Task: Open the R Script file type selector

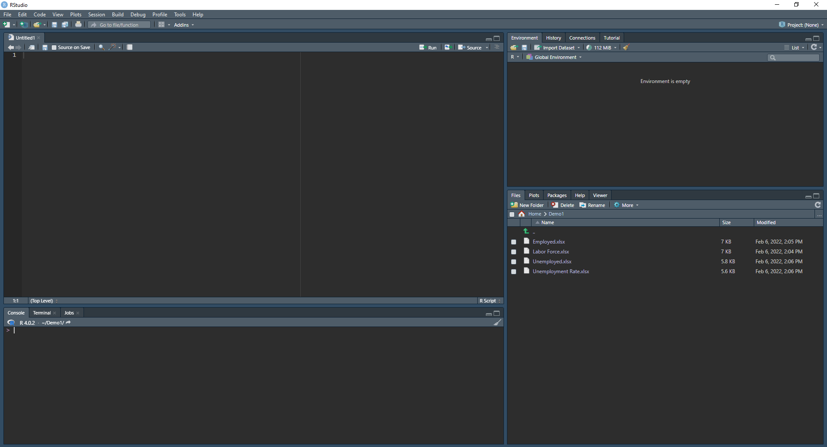Action: click(x=490, y=301)
